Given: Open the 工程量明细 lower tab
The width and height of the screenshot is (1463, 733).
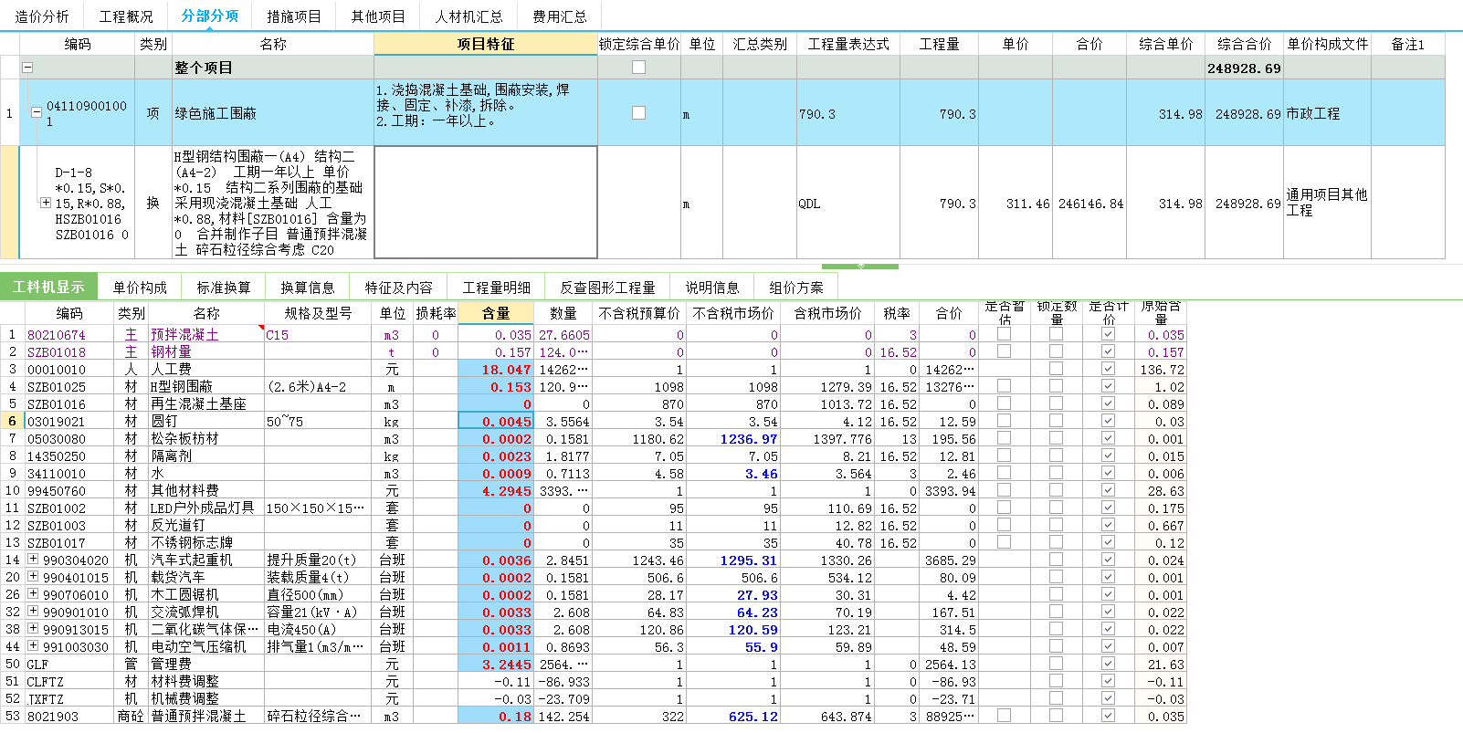Looking at the screenshot, I should [497, 288].
